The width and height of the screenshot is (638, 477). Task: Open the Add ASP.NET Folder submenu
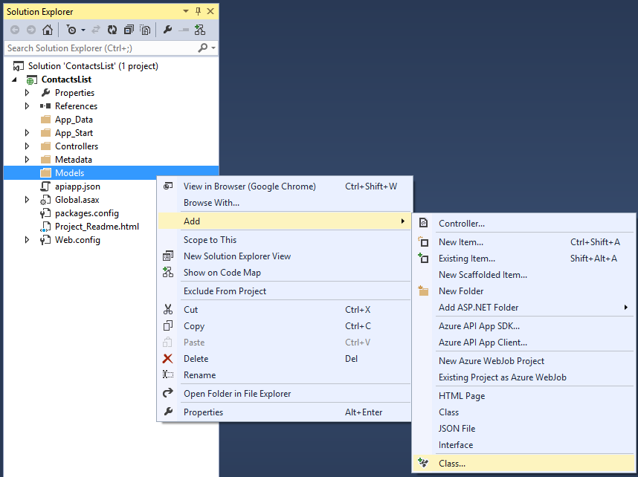[x=524, y=308]
